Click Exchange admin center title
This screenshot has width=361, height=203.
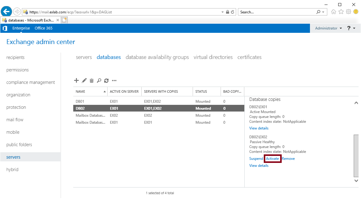[41, 42]
